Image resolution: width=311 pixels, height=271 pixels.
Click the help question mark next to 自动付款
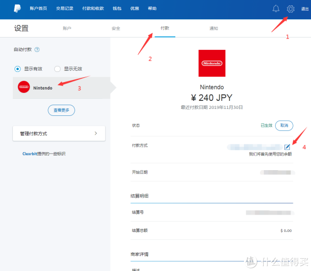(x=37, y=49)
